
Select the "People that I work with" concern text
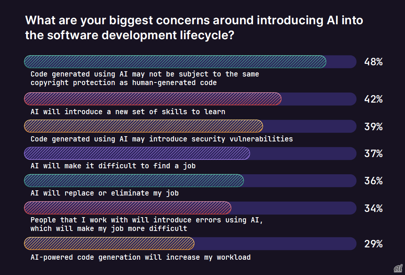147,224
